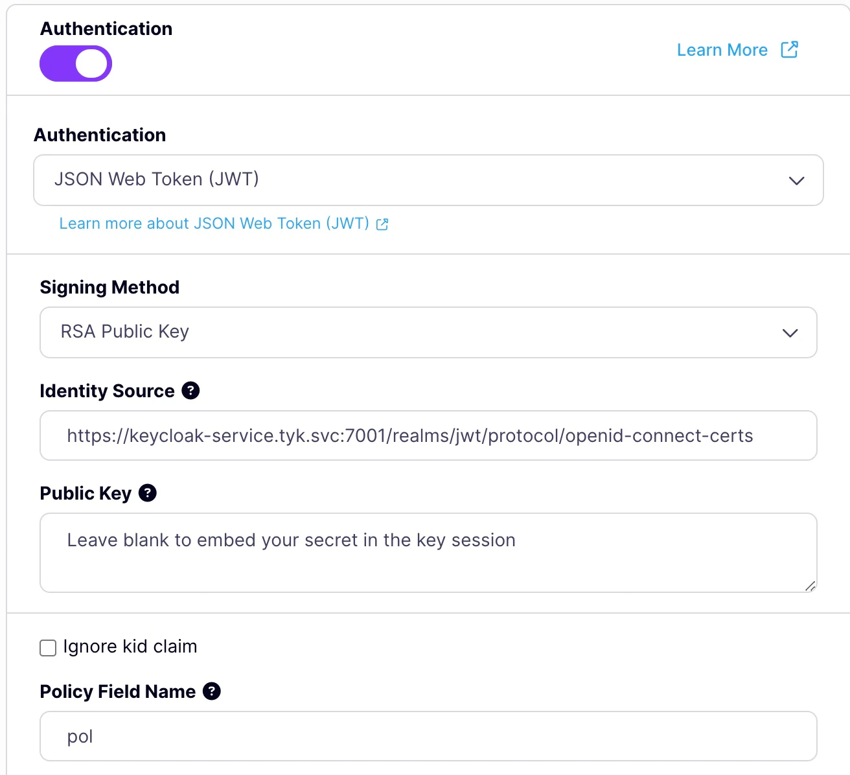
Task: View the Policy Field Name help icon
Action: pyautogui.click(x=212, y=691)
